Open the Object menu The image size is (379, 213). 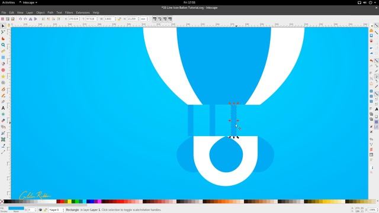coord(40,12)
